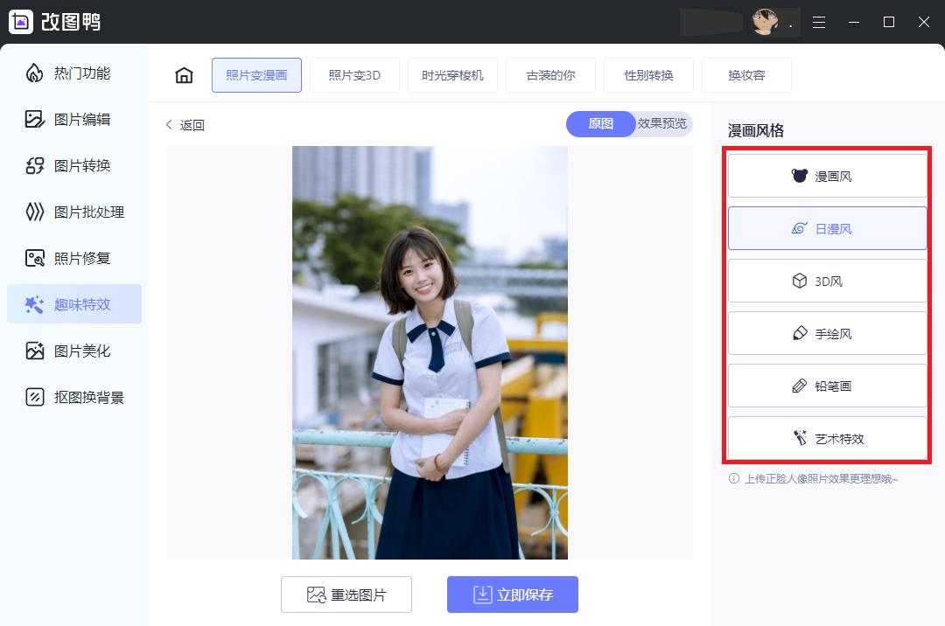945x626 pixels.
Task: Click 重选图片 to choose another photo
Action: coord(346,595)
